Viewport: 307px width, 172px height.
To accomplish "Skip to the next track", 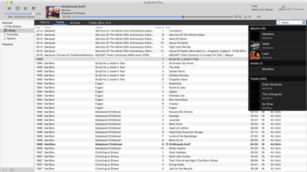I will coord(25,9).
